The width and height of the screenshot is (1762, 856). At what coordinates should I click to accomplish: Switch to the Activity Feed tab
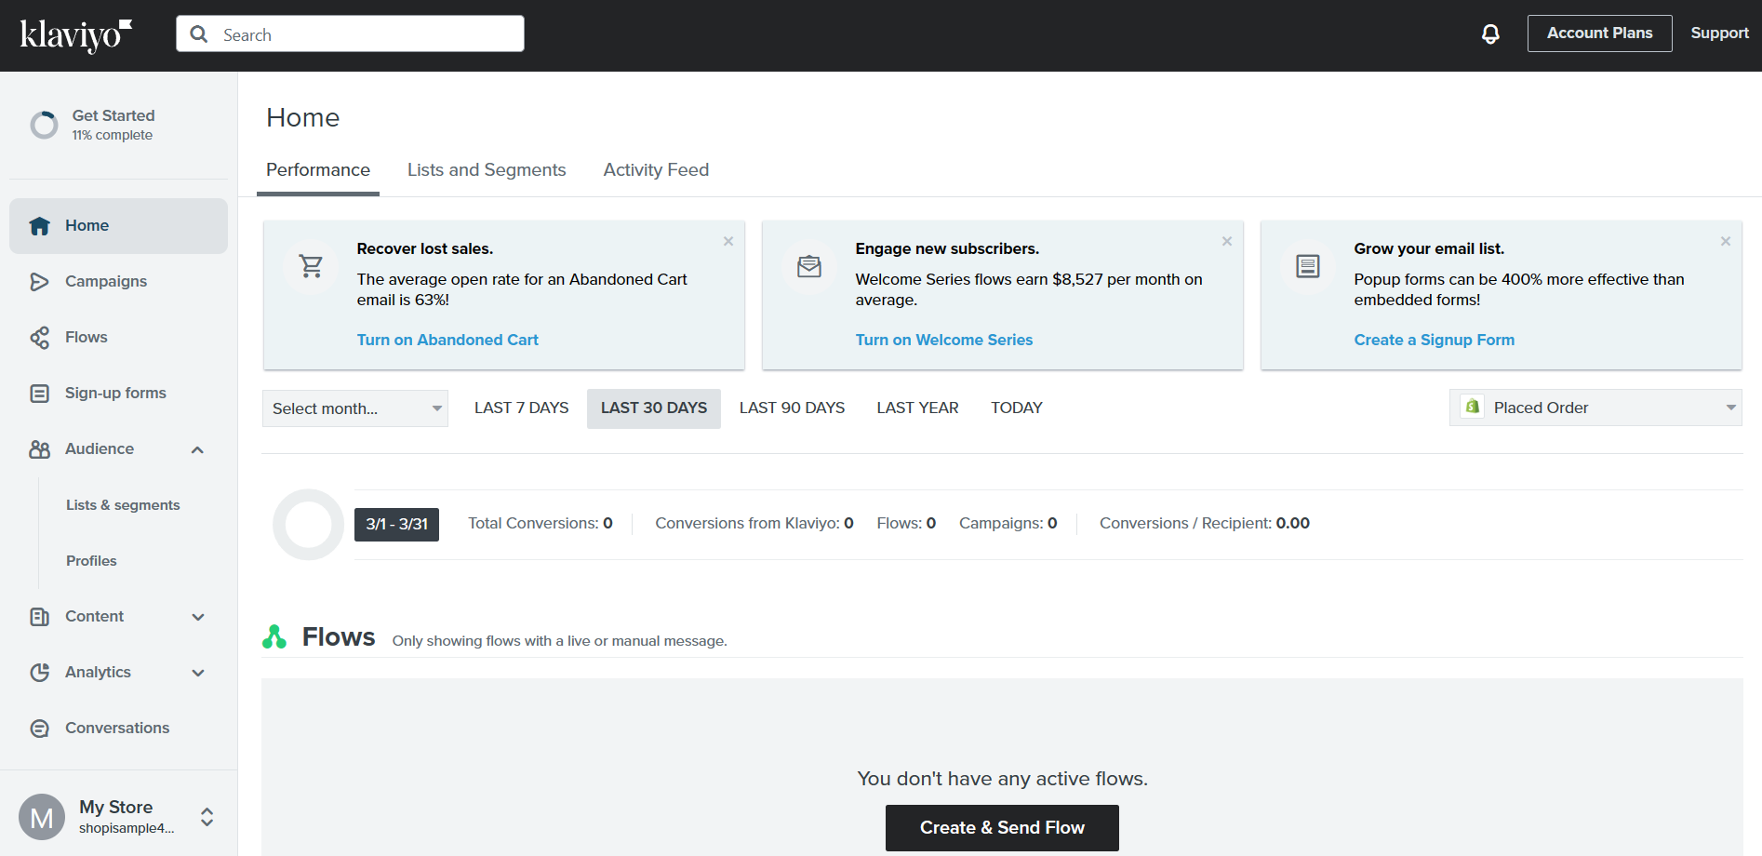tap(656, 170)
